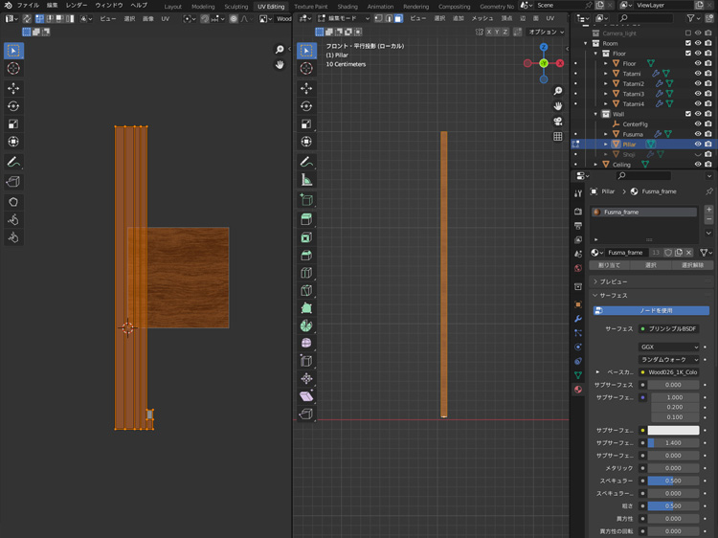Adjust the 粗さ roughness slider
The image size is (718, 538).
[673, 505]
